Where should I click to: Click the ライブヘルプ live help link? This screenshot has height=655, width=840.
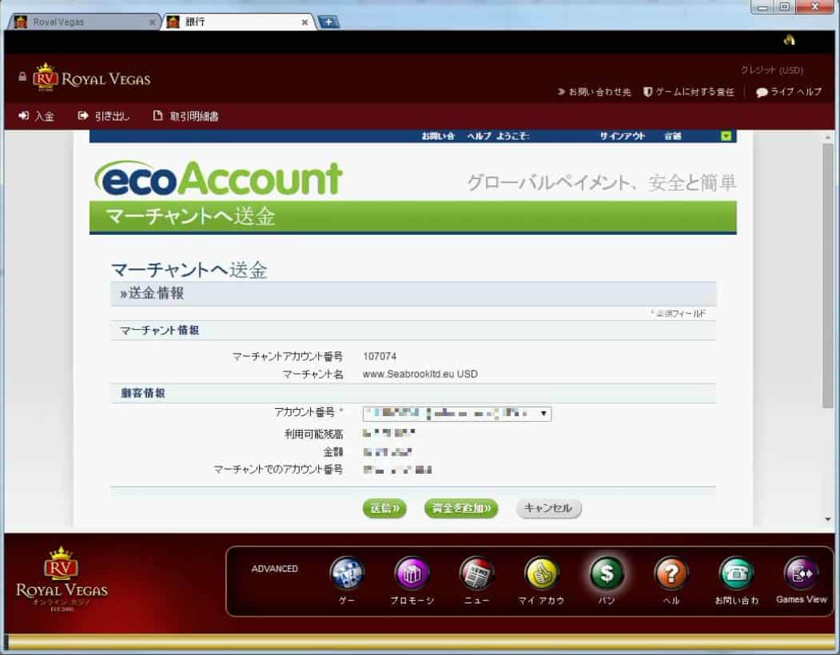[789, 92]
